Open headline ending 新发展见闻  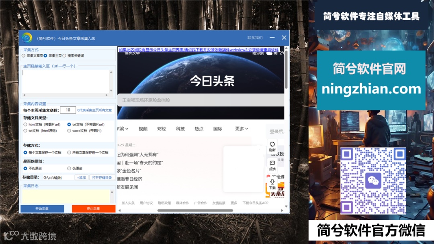point(128,187)
